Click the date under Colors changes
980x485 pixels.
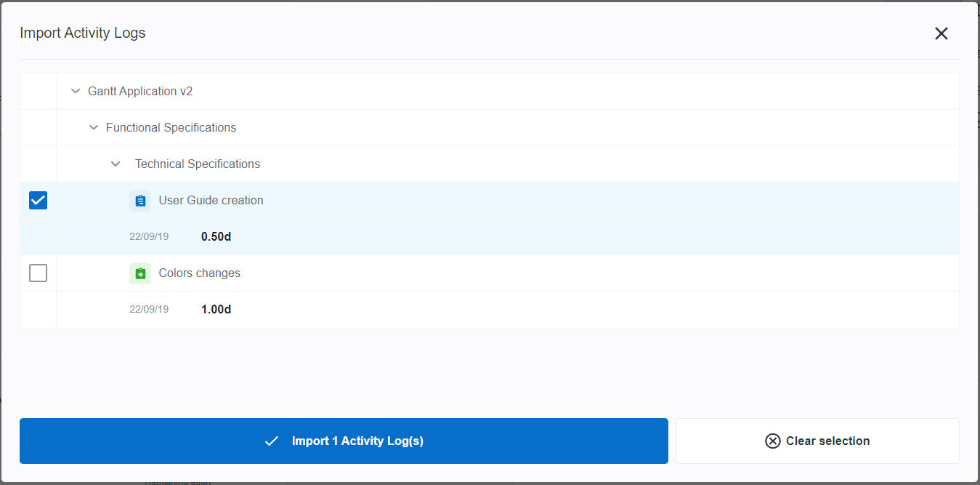click(149, 310)
